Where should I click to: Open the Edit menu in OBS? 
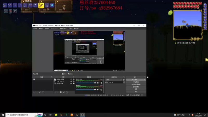[41, 29]
